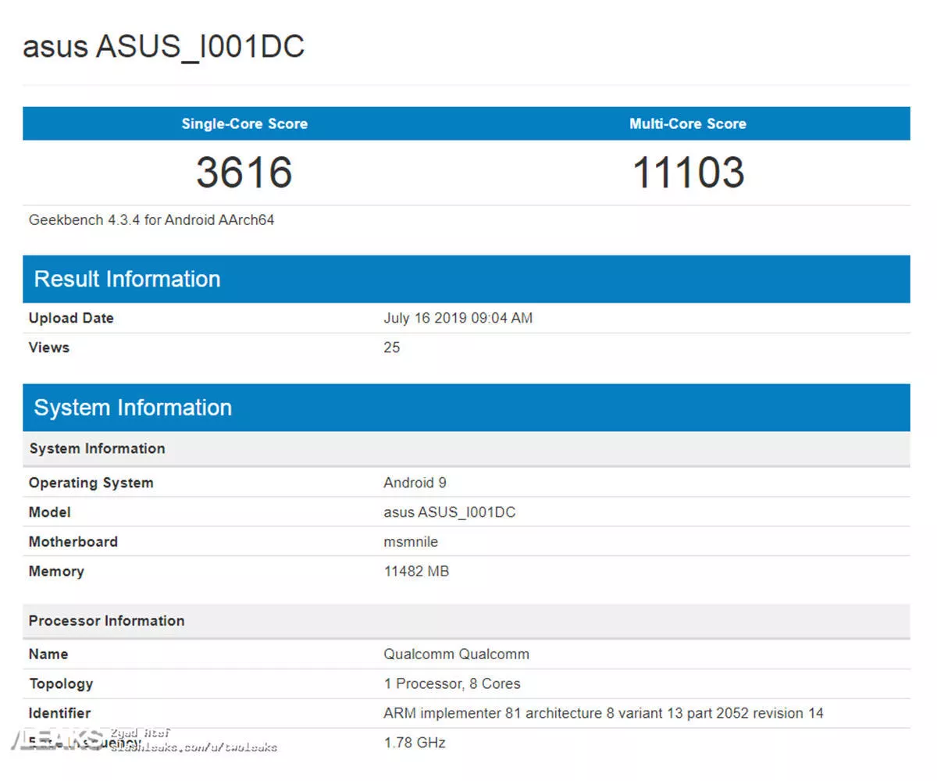This screenshot has height=781, width=937.
Task: Select the Multi-Core Score header
Action: click(688, 123)
